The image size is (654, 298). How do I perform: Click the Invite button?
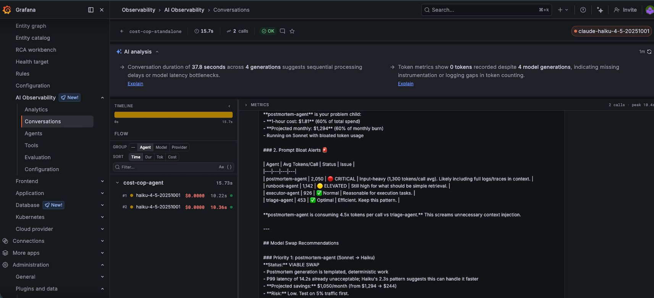[x=625, y=10]
